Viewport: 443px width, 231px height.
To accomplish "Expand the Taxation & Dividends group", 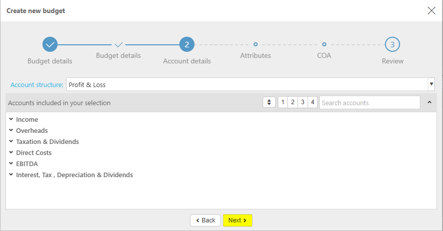I will click(x=11, y=141).
